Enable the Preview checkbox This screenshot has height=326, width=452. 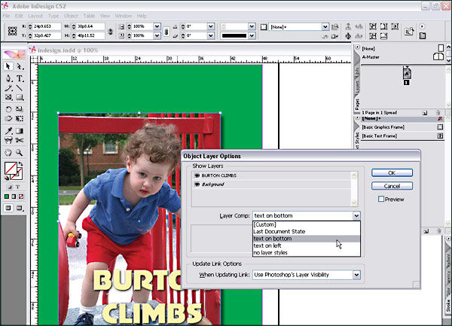(383, 200)
